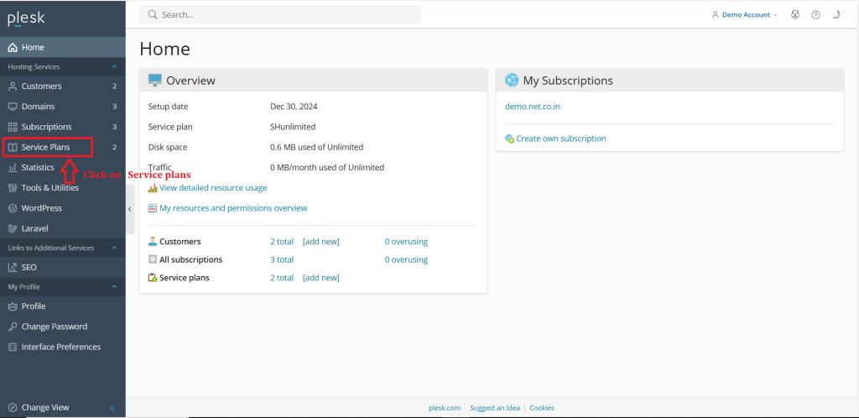
Task: Click the Overview monitor icon
Action: pos(155,81)
